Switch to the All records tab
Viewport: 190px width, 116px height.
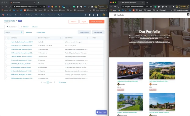click(12, 27)
